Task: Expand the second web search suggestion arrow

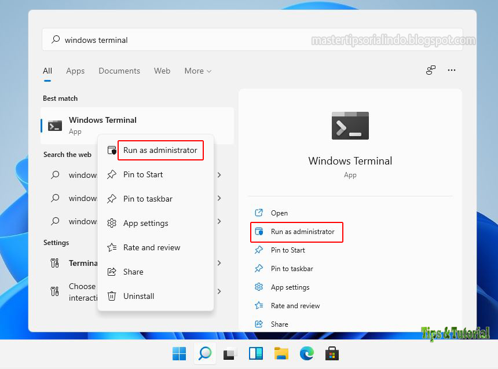Action: coord(219,198)
